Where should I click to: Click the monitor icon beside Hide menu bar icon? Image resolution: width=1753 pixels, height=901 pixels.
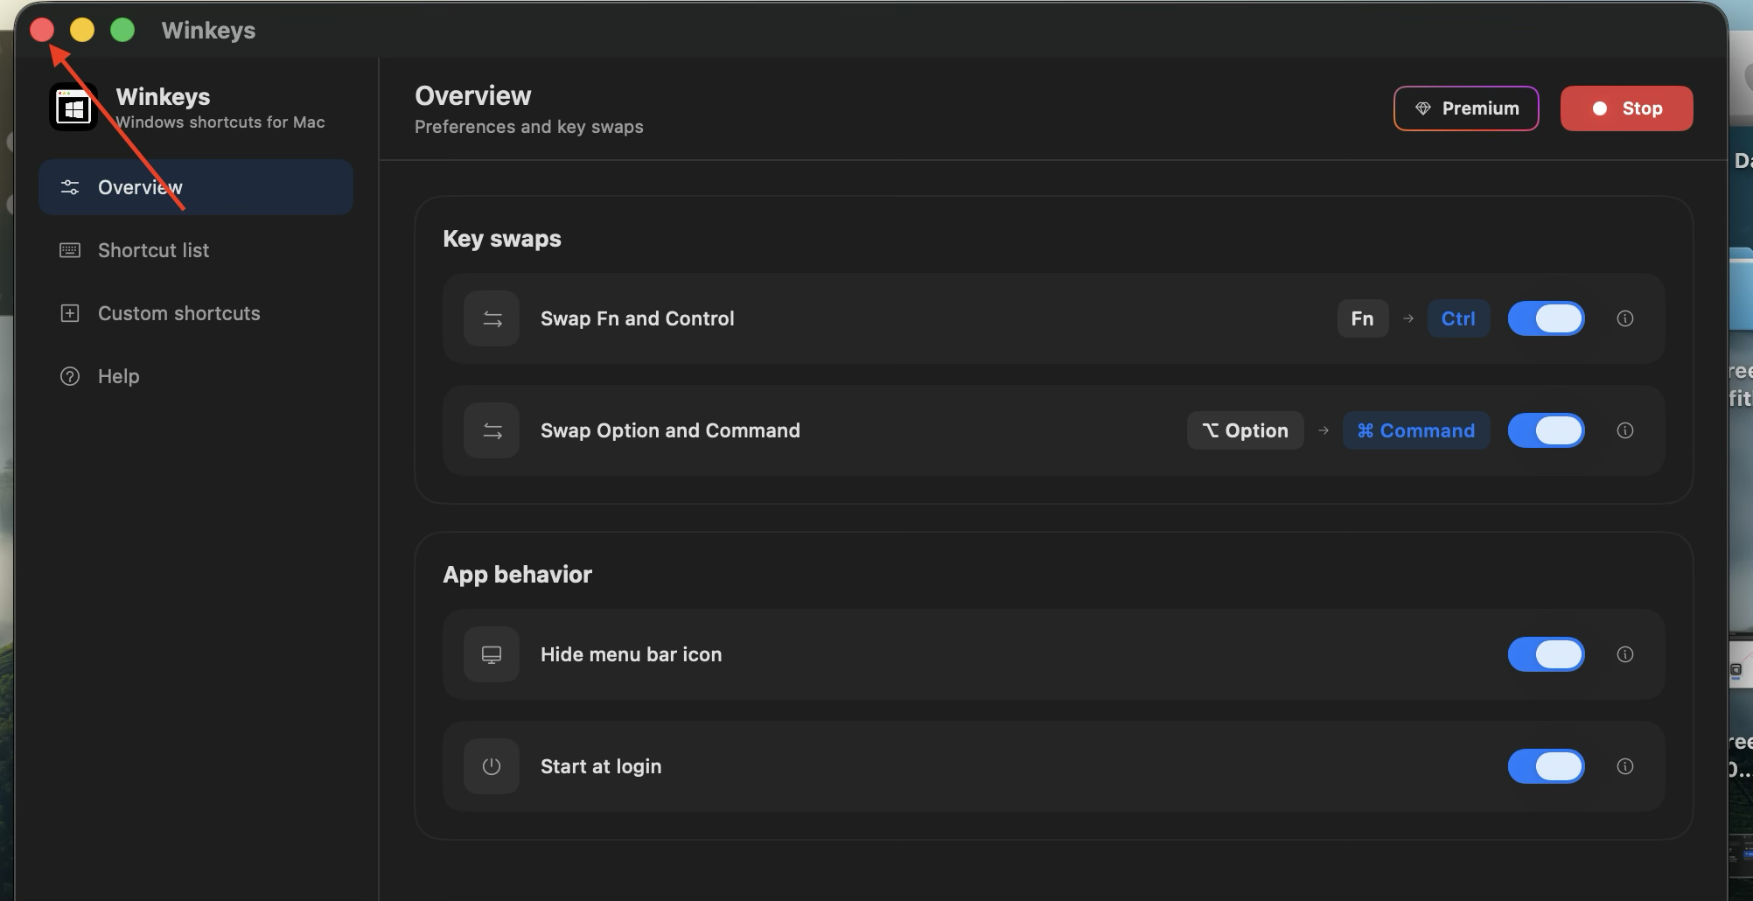[492, 654]
